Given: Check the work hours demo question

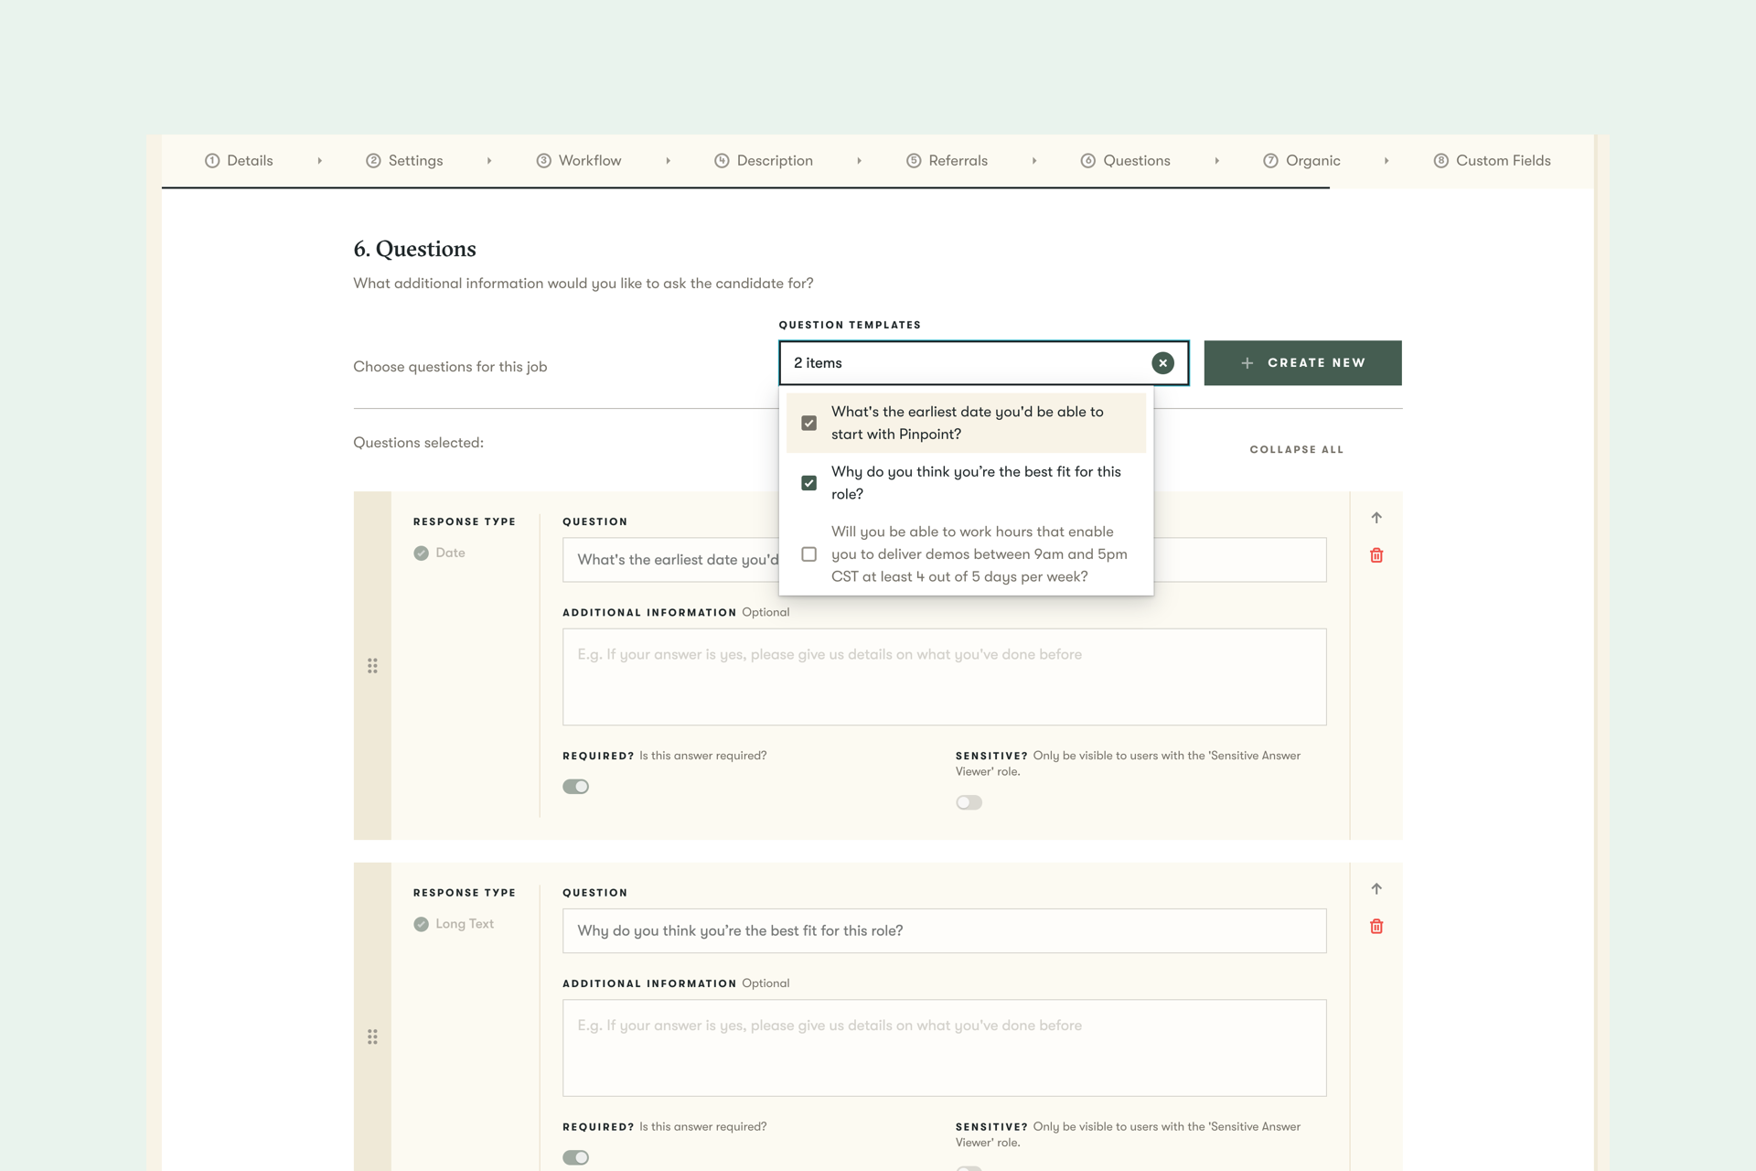Looking at the screenshot, I should (808, 554).
